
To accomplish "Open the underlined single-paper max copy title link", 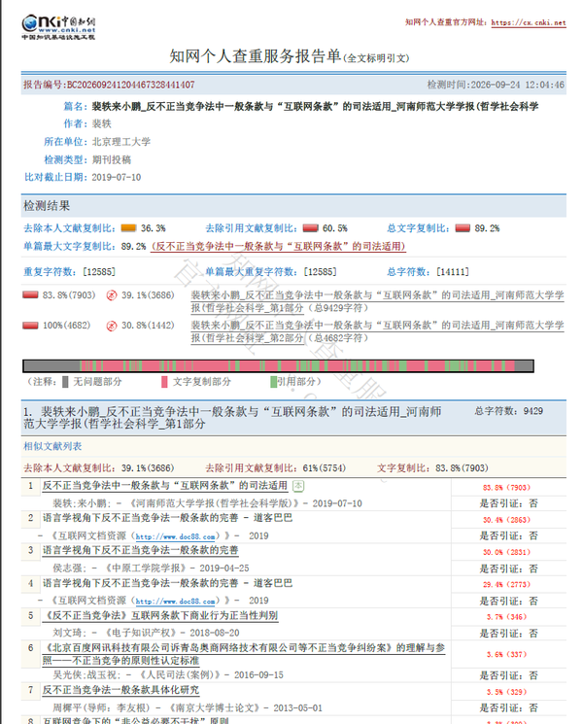I will tap(278, 247).
